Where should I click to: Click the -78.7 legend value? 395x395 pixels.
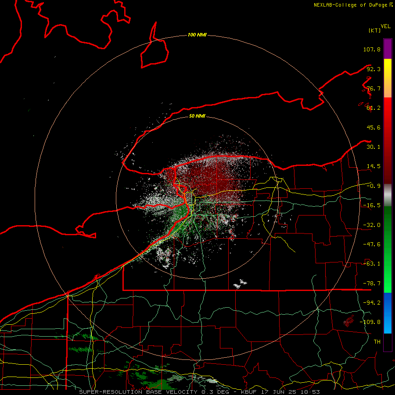(x=372, y=284)
